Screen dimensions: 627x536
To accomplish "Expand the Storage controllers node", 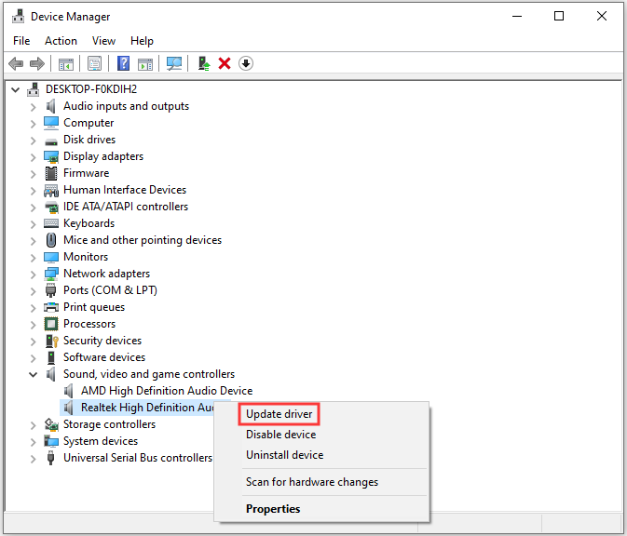I will click(34, 425).
